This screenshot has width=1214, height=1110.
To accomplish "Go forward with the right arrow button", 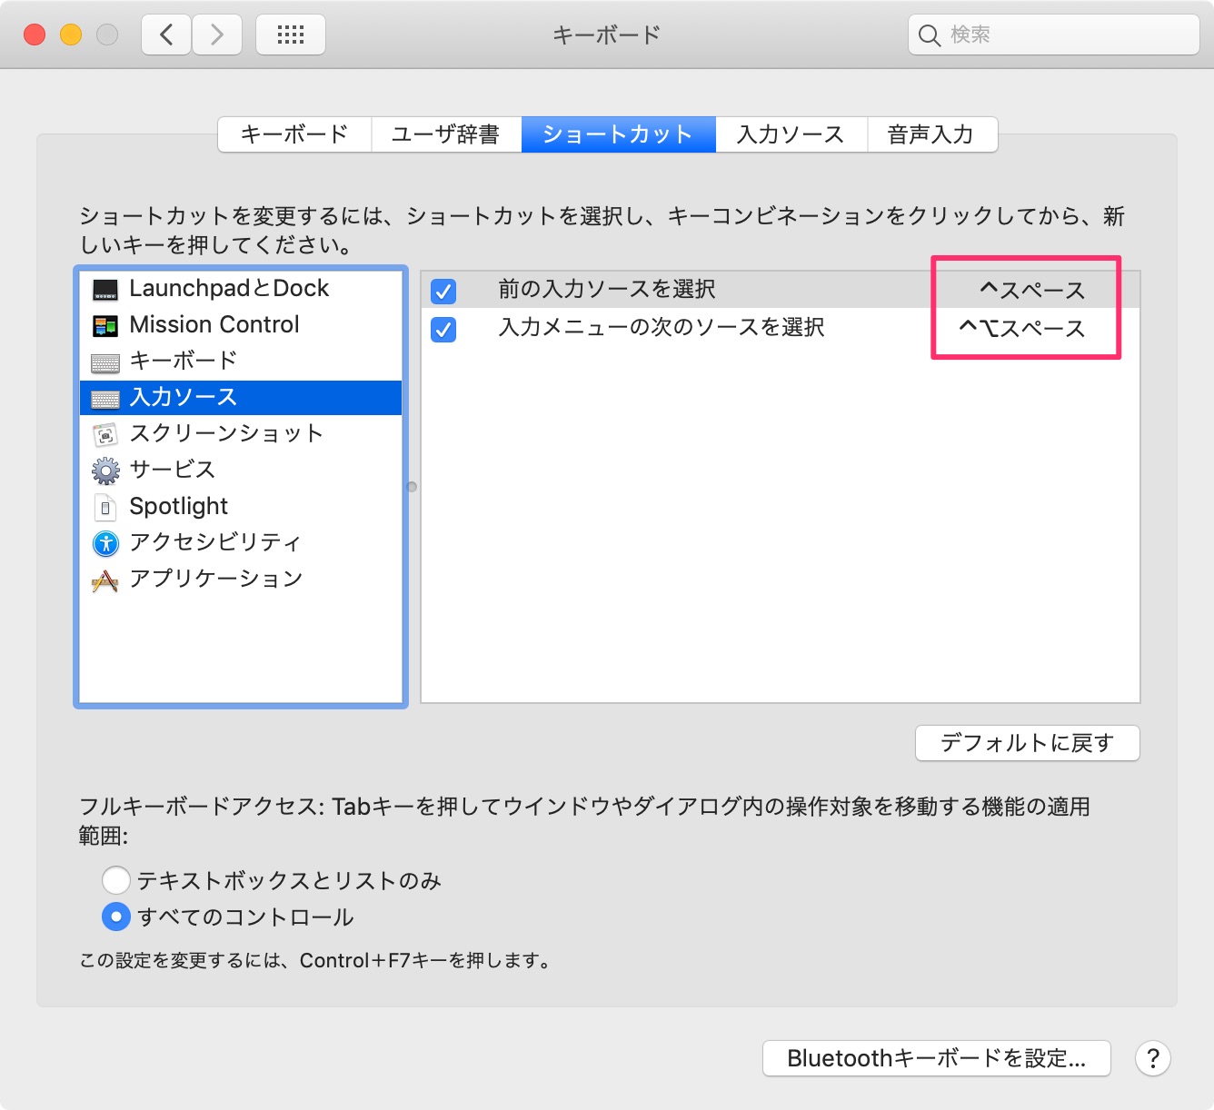I will 216,35.
